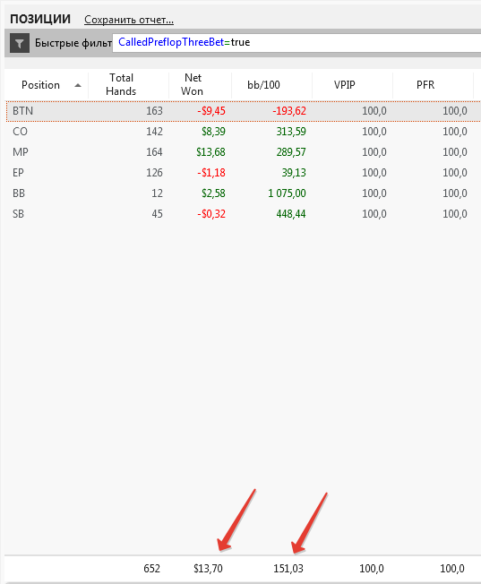Select the MP position row
Image resolution: width=481 pixels, height=584 pixels.
coord(244,152)
